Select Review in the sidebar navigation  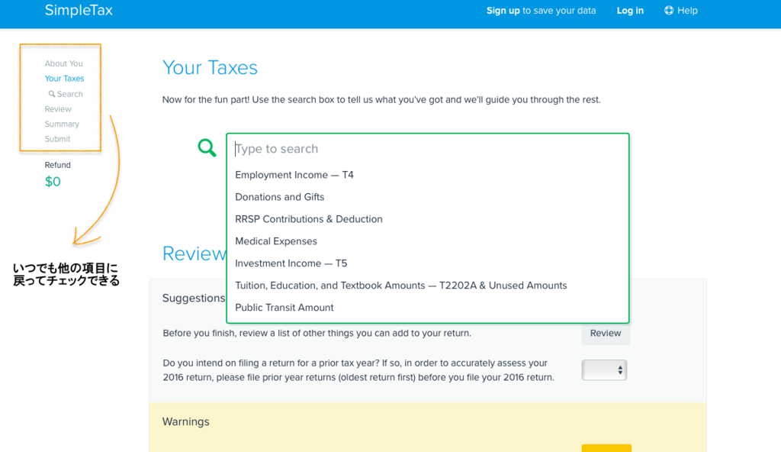point(58,108)
